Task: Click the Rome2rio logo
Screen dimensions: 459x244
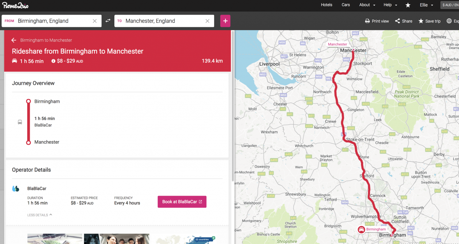Action: point(15,5)
